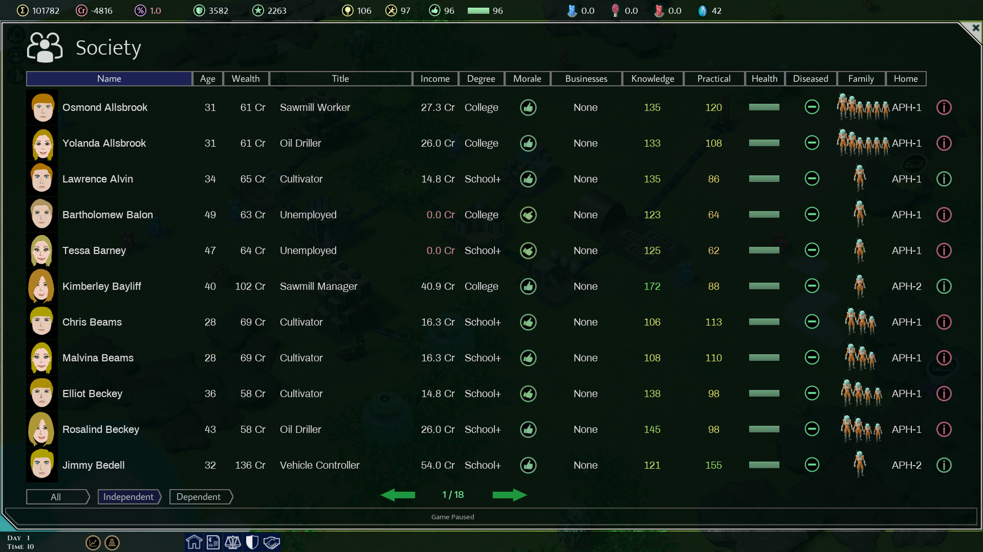The height and width of the screenshot is (552, 983).
Task: Click Lawrence Alvin's portrait thumbnail
Action: pyautogui.click(x=42, y=179)
